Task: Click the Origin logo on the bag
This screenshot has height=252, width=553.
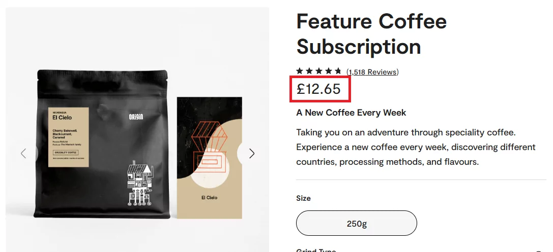Action: pyautogui.click(x=136, y=117)
